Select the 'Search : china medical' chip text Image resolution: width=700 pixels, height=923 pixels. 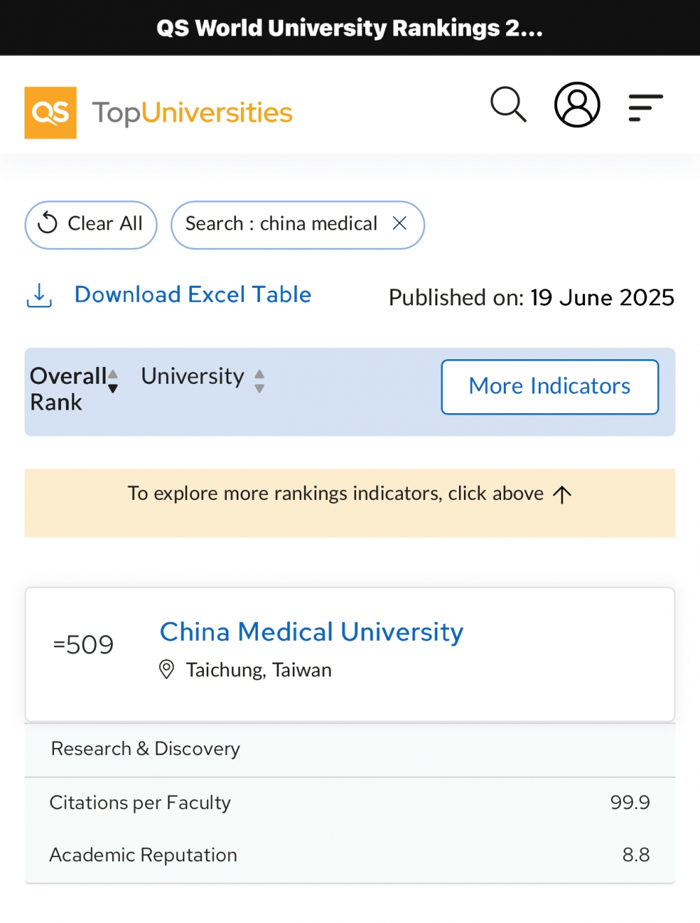point(281,223)
